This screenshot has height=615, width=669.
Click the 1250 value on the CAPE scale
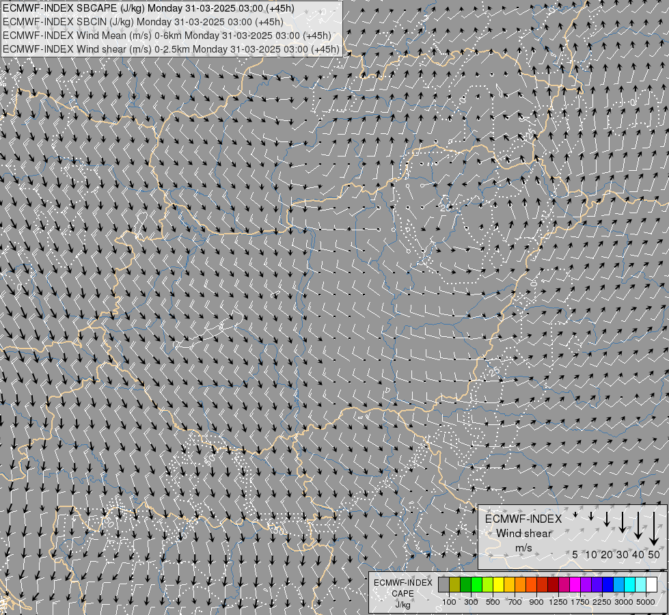point(558,602)
